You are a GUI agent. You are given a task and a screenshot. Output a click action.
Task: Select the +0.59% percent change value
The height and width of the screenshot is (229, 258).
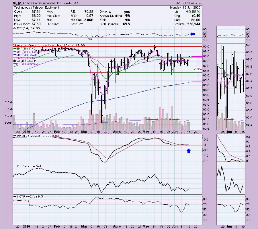[193, 12]
